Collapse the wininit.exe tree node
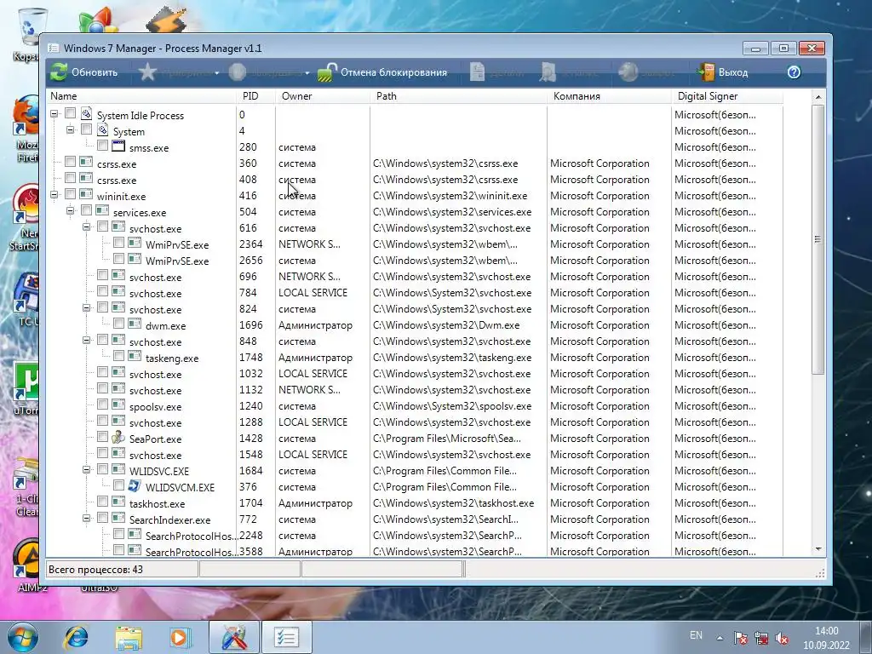The height and width of the screenshot is (654, 872). click(x=54, y=195)
